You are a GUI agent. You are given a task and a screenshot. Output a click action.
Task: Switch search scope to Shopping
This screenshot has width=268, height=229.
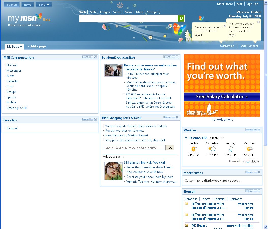(x=154, y=12)
